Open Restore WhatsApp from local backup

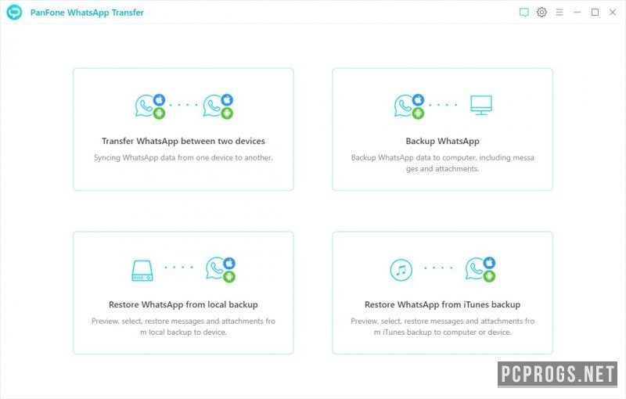tap(183, 304)
